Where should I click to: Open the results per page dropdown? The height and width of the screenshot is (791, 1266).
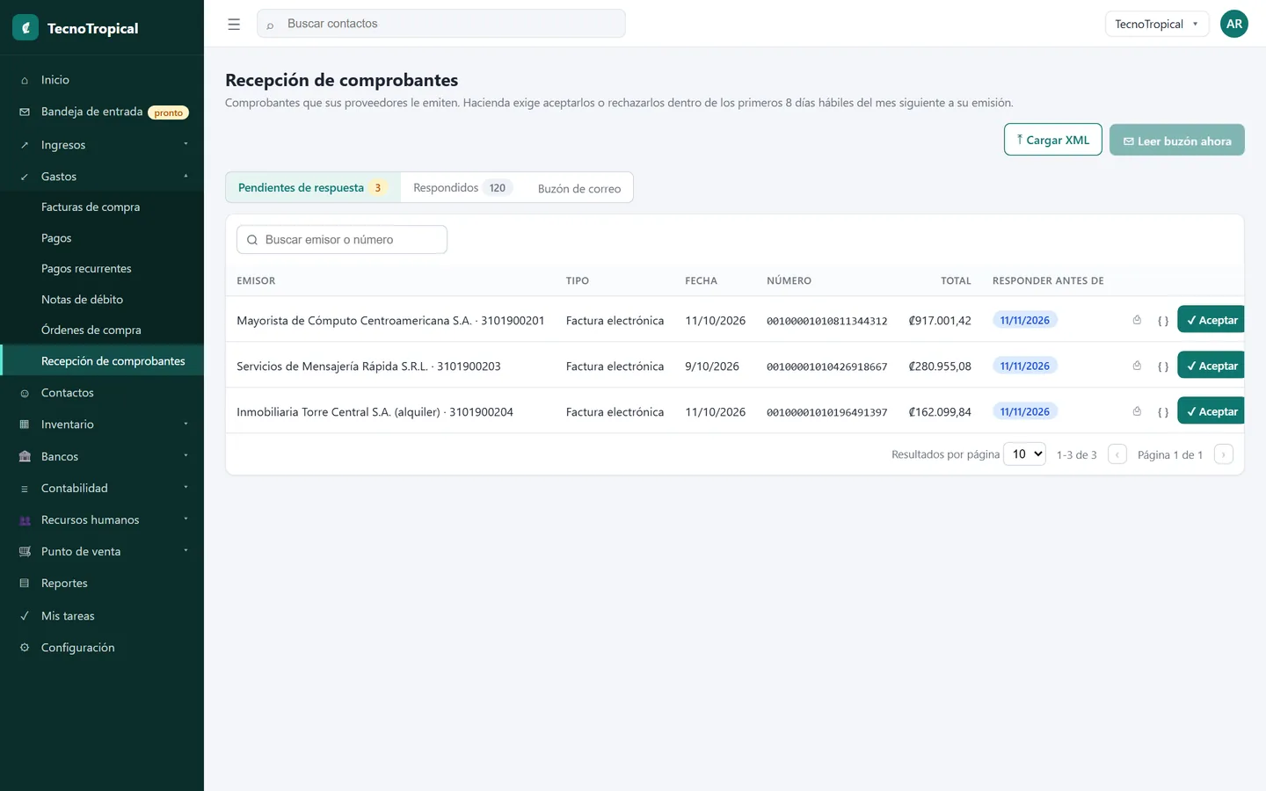click(x=1024, y=454)
